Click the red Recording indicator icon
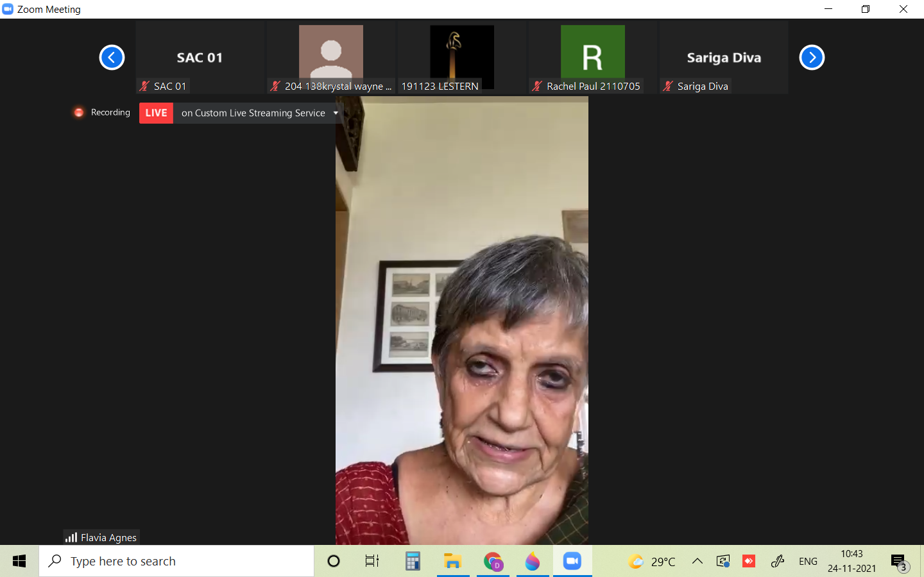The height and width of the screenshot is (577, 924). [x=78, y=112]
